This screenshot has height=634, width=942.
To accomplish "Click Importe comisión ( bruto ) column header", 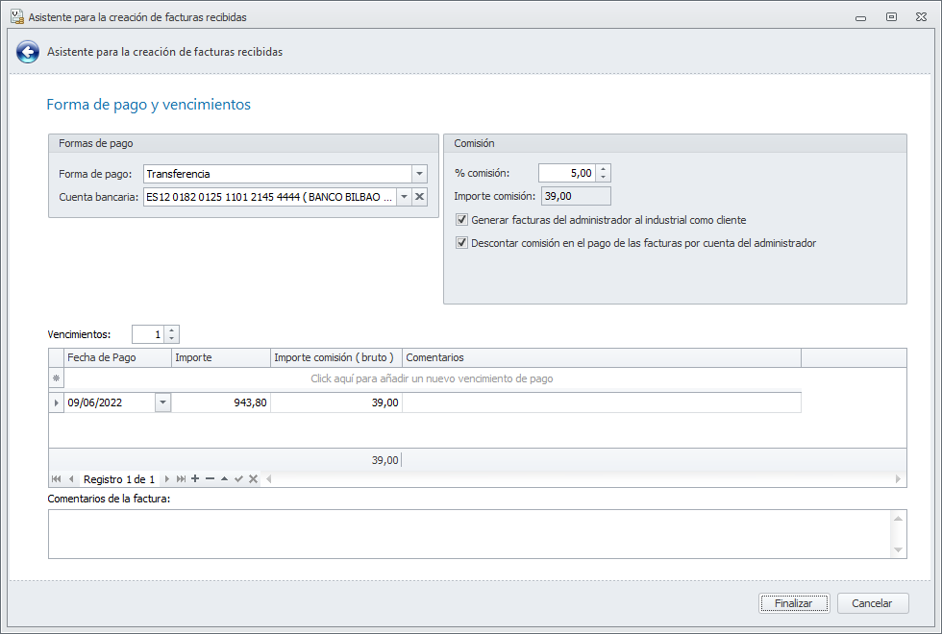I will [x=336, y=357].
